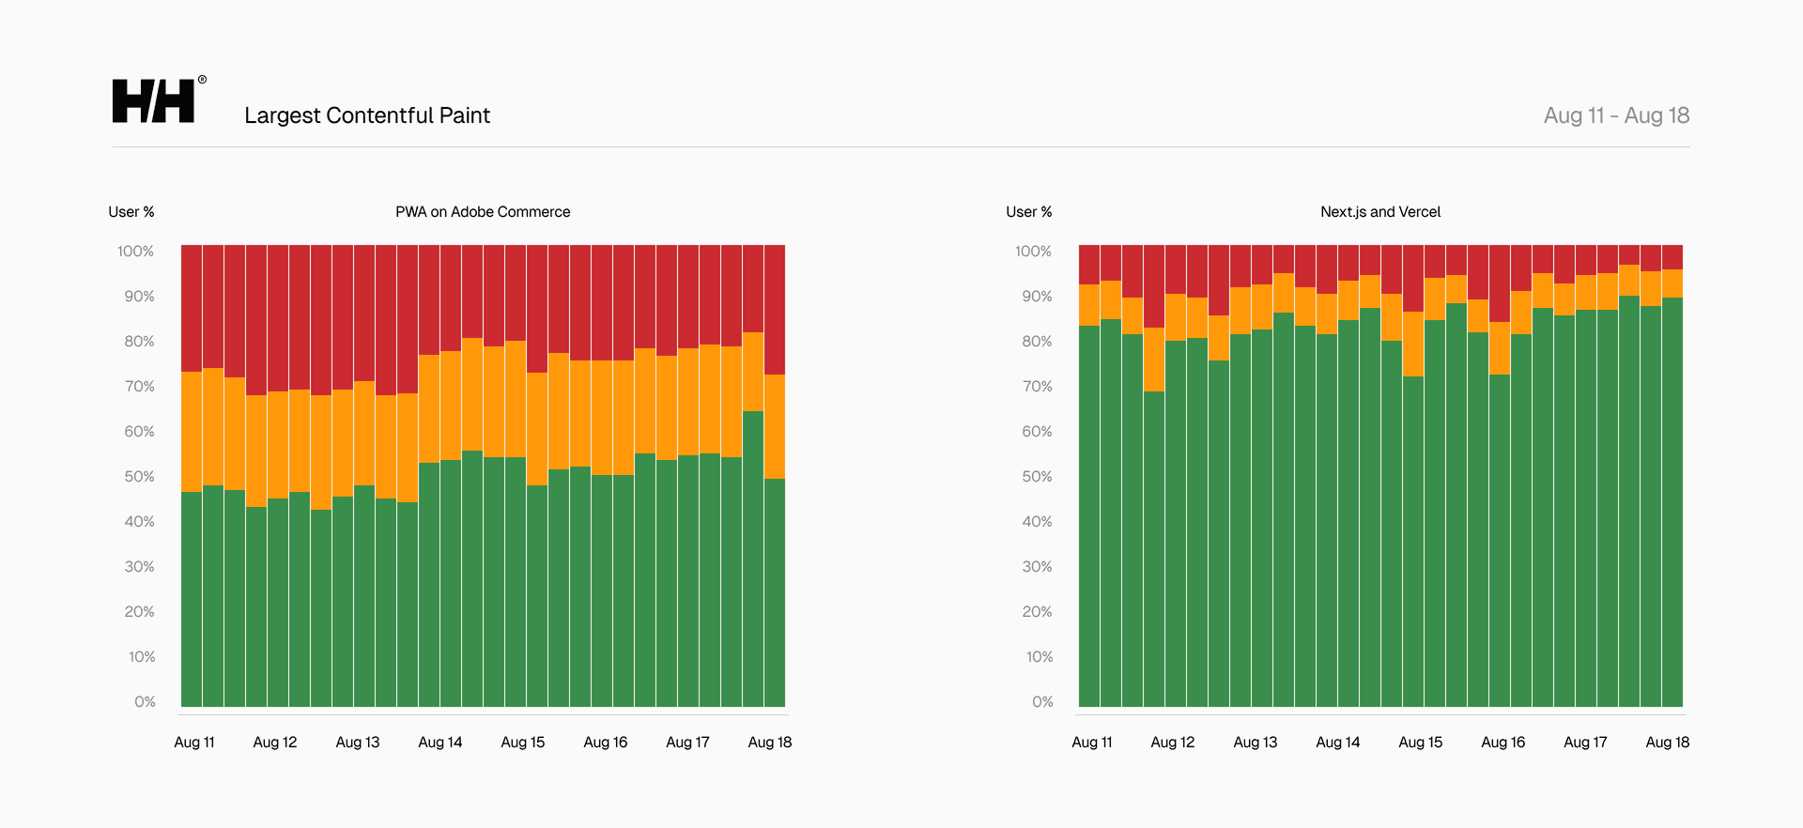The height and width of the screenshot is (828, 1803).
Task: Click the User % label of the PWA chart
Action: (x=131, y=212)
